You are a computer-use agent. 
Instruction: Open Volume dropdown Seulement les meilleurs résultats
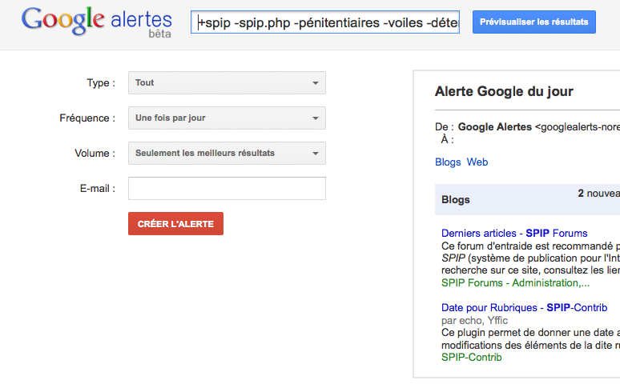tap(227, 153)
